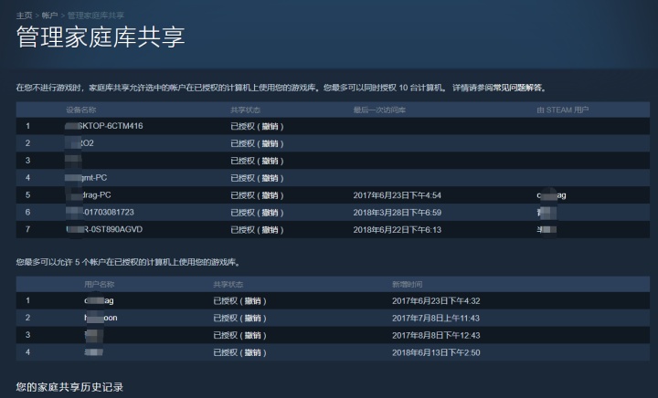Revoke sharing for user added 2017年8月8日下午12:43
This screenshot has width=658, height=398.
tap(252, 335)
